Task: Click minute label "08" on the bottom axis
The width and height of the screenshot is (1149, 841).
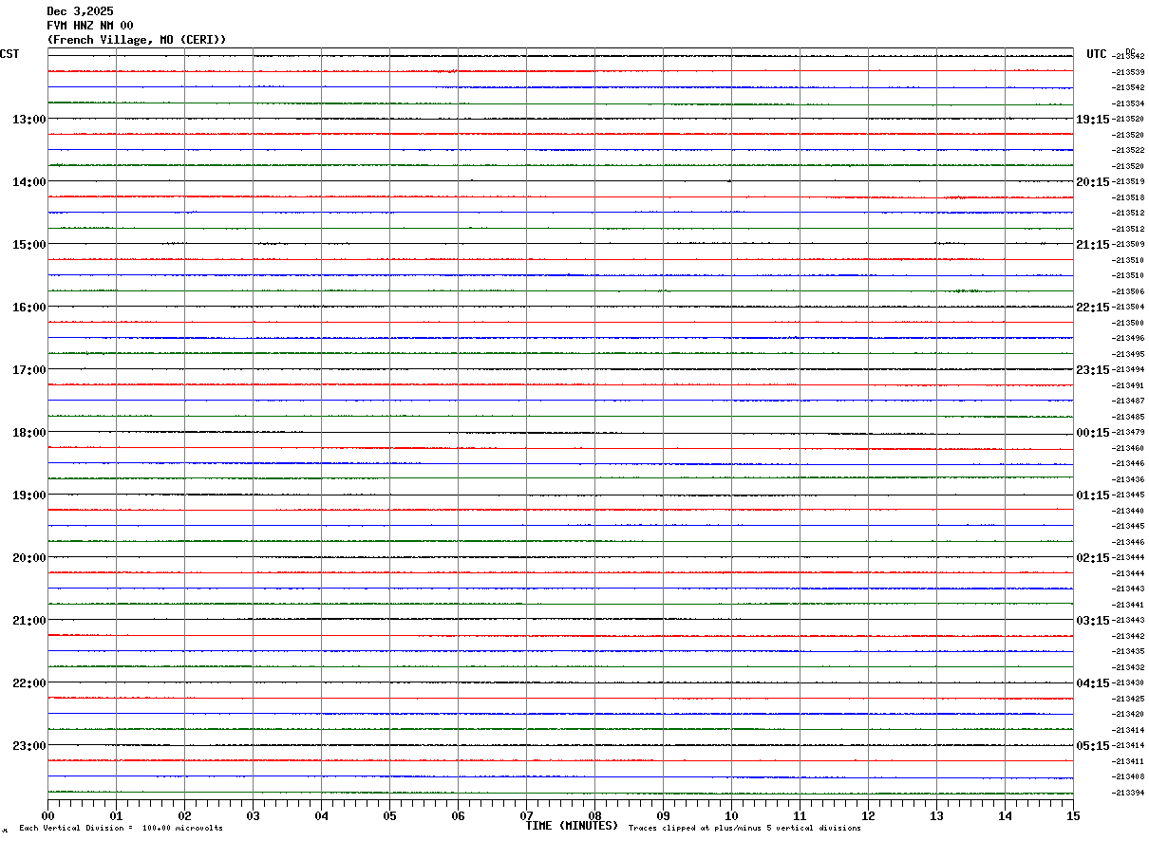Action: (x=594, y=815)
